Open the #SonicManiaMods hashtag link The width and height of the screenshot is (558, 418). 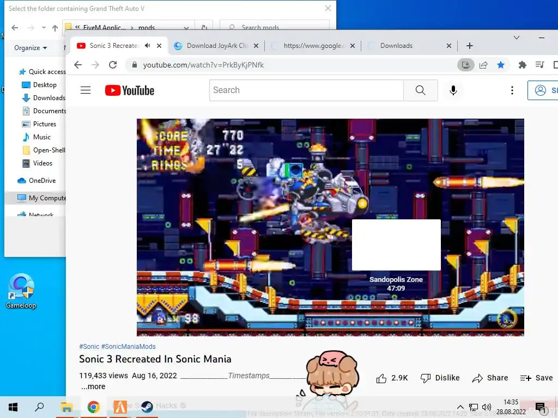[x=128, y=347]
